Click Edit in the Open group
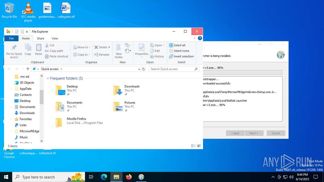The height and width of the screenshot is (182, 324). point(155,51)
